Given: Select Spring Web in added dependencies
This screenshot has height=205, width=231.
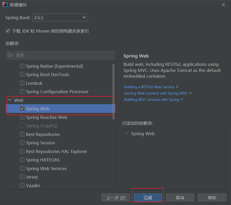Looking at the screenshot, I should click(143, 134).
